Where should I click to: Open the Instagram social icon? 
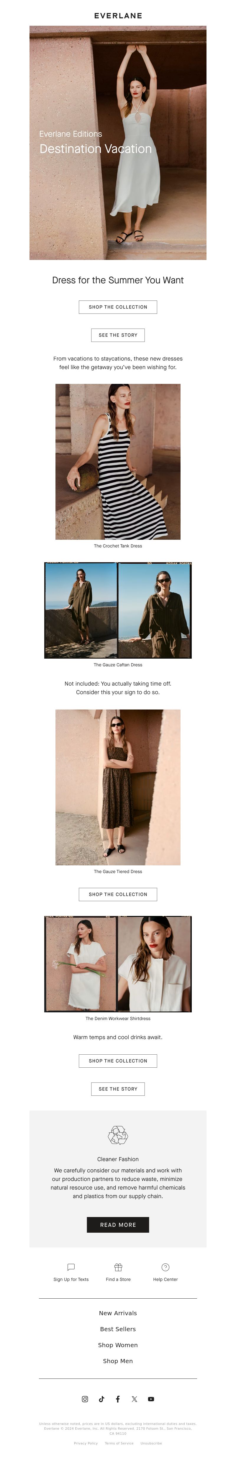[x=85, y=1399]
